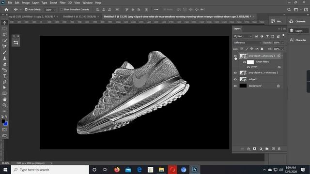Select the Rectangle shape tool
The width and height of the screenshot is (310, 174).
[4, 93]
